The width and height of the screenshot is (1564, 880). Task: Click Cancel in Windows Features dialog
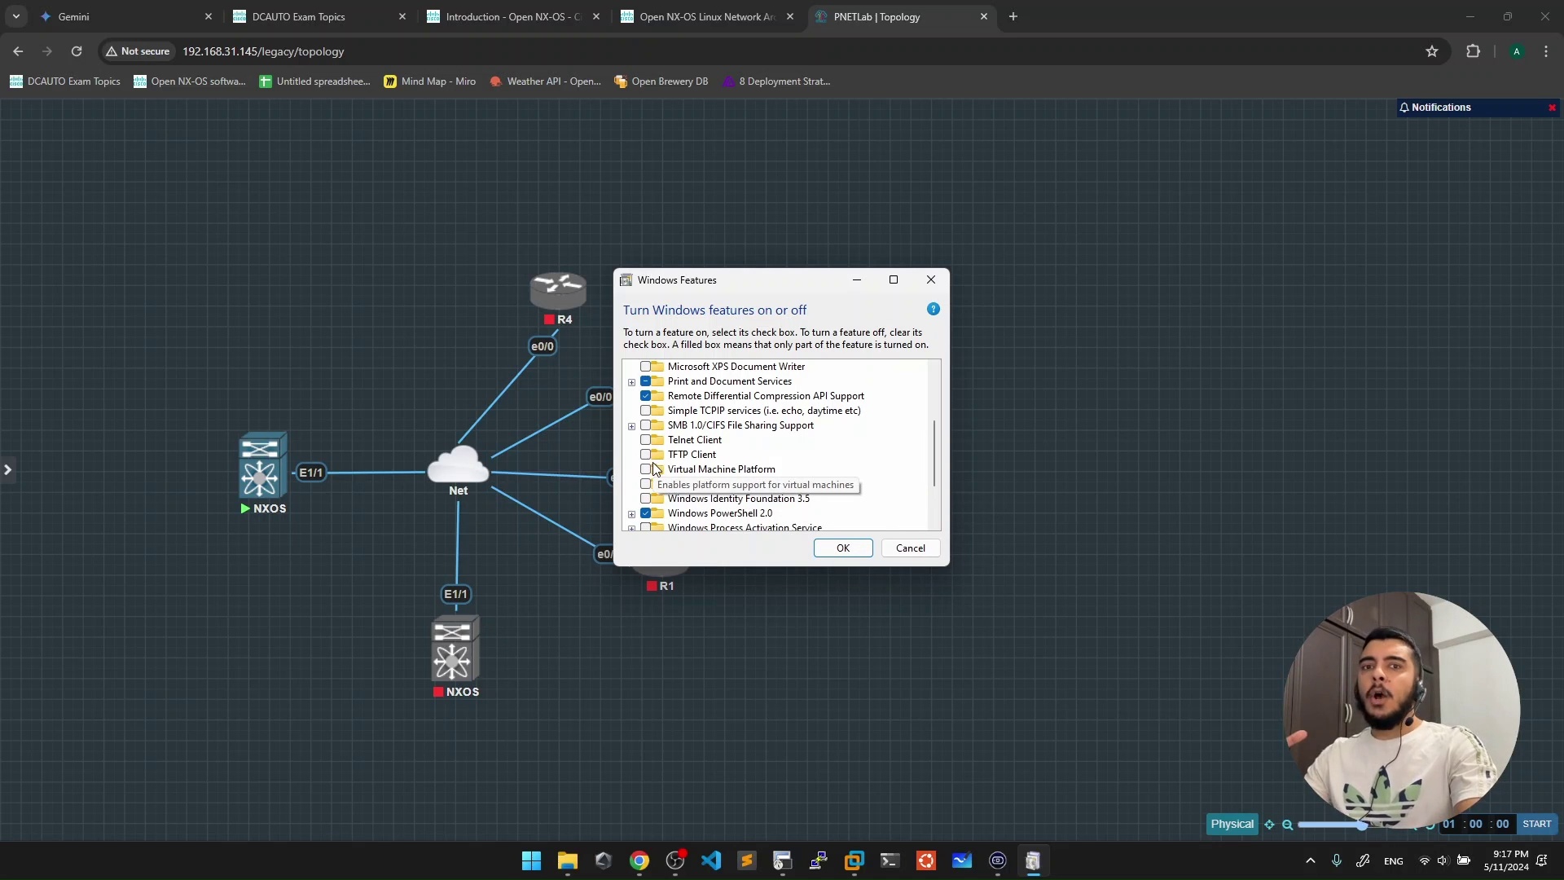[x=911, y=548]
